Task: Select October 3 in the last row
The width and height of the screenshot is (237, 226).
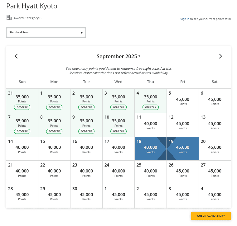Action: 183,196
